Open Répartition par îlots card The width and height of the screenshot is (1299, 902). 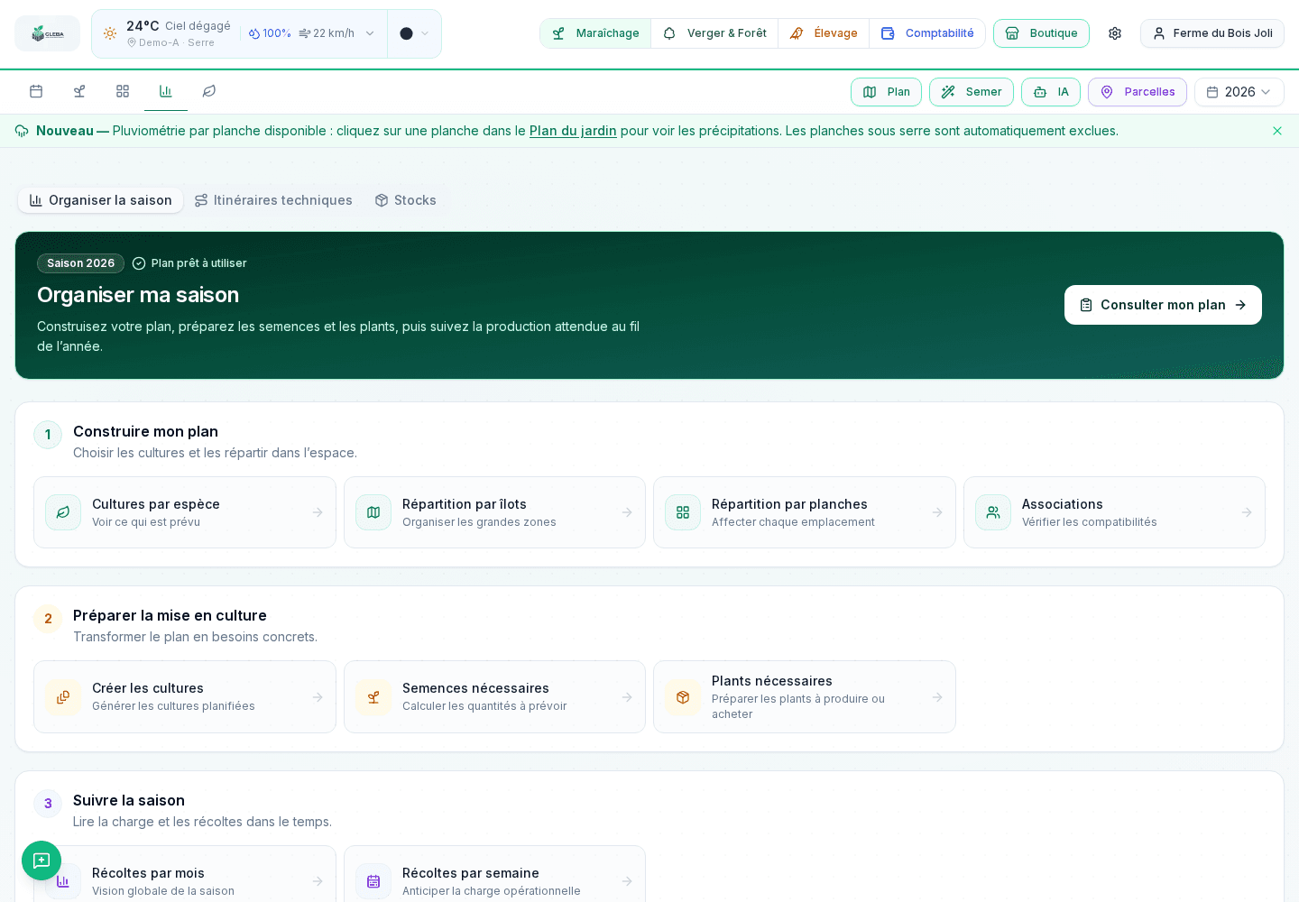tap(494, 512)
